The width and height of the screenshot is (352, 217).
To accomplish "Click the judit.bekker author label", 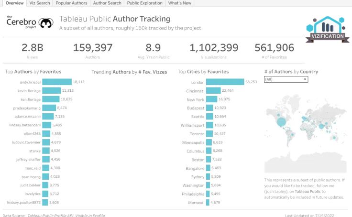I will point(30,185).
